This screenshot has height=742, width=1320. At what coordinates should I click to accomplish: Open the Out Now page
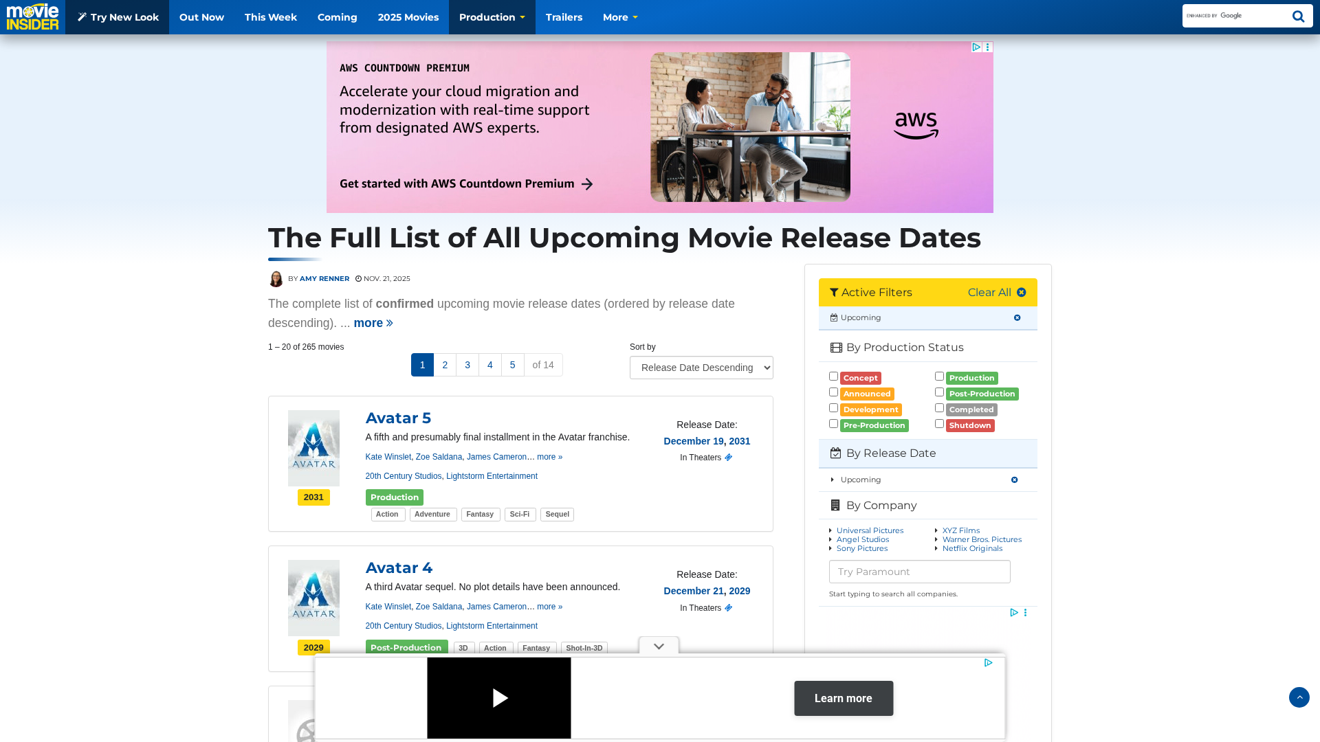[201, 17]
